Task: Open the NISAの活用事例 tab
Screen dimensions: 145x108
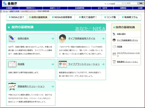Action: (62, 17)
